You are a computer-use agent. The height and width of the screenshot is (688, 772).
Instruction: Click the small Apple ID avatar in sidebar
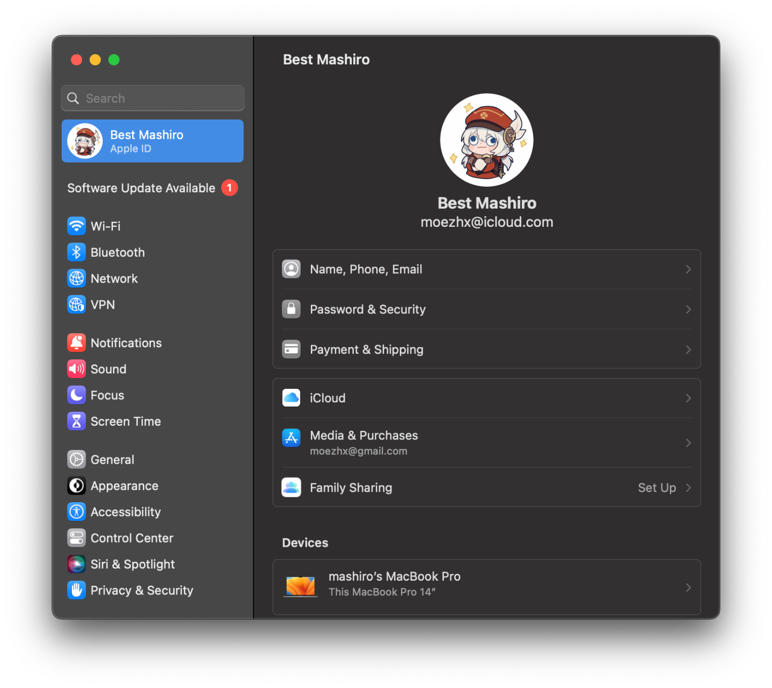coord(85,141)
